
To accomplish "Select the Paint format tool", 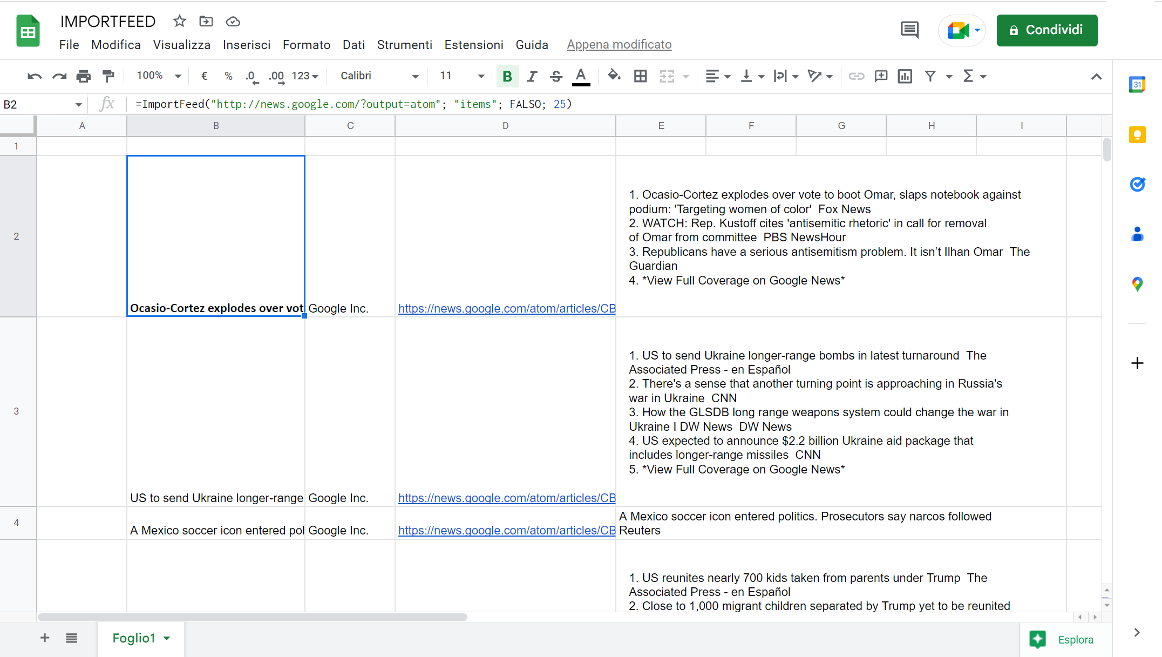I will pos(108,76).
